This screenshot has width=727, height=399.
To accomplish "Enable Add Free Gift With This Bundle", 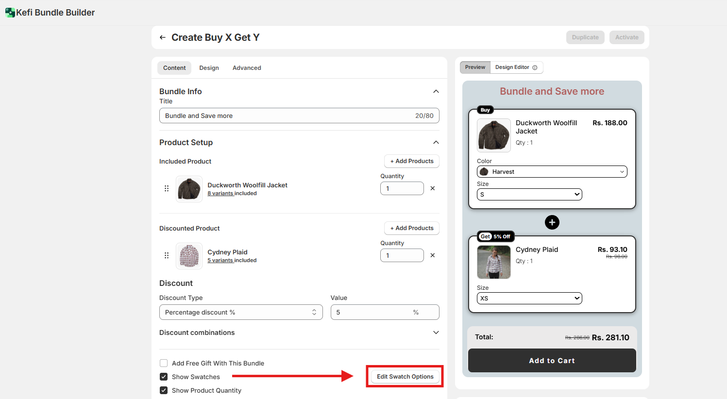I will click(164, 363).
